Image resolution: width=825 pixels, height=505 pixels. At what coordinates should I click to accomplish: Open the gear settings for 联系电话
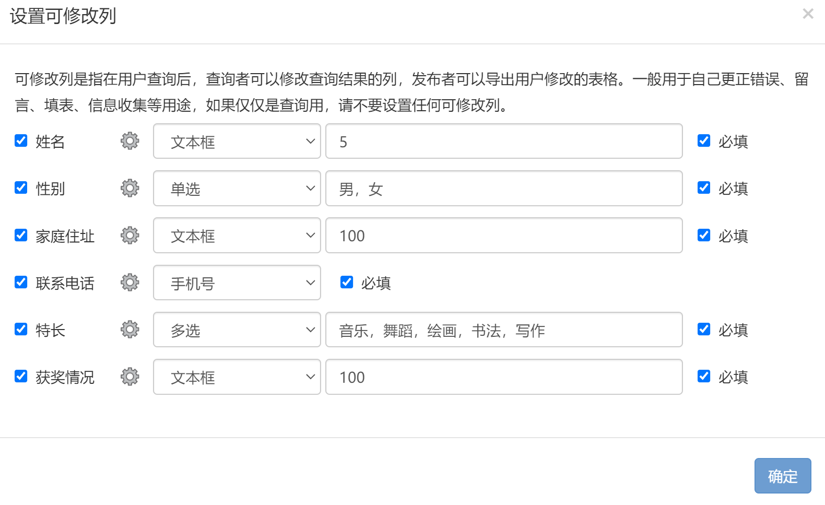(x=129, y=283)
